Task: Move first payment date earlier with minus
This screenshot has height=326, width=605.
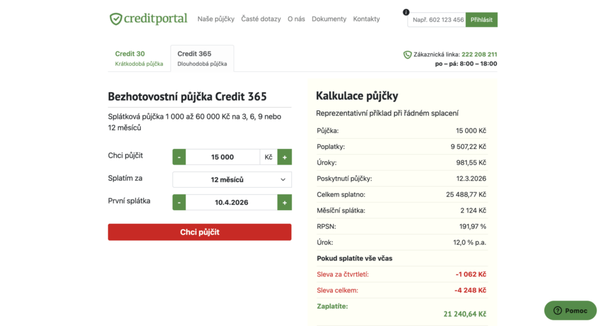Action: coord(179,202)
